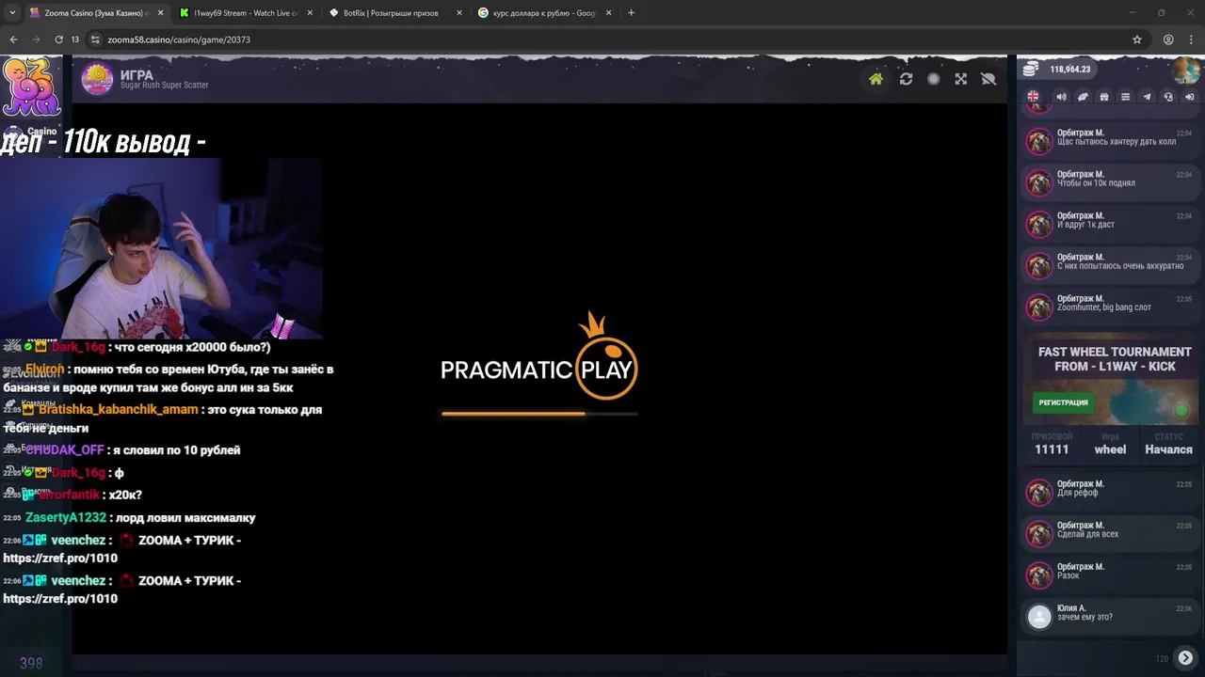Expand the game to fullscreen
The height and width of the screenshot is (677, 1205).
point(960,79)
